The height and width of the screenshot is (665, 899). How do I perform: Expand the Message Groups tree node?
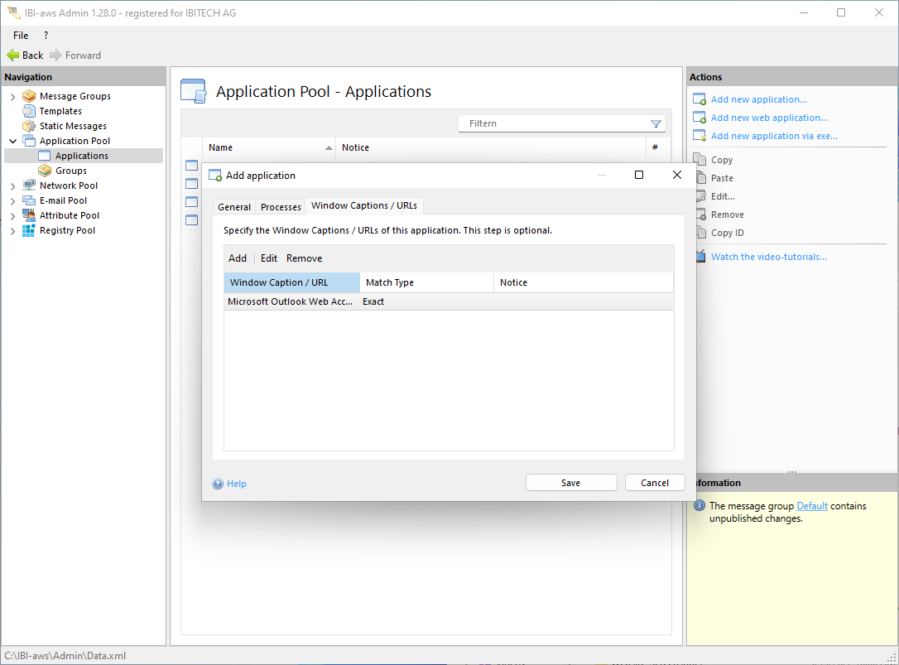12,97
